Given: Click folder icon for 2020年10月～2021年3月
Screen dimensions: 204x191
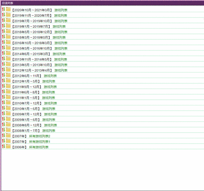Looking at the screenshot, I should pos(8,9).
